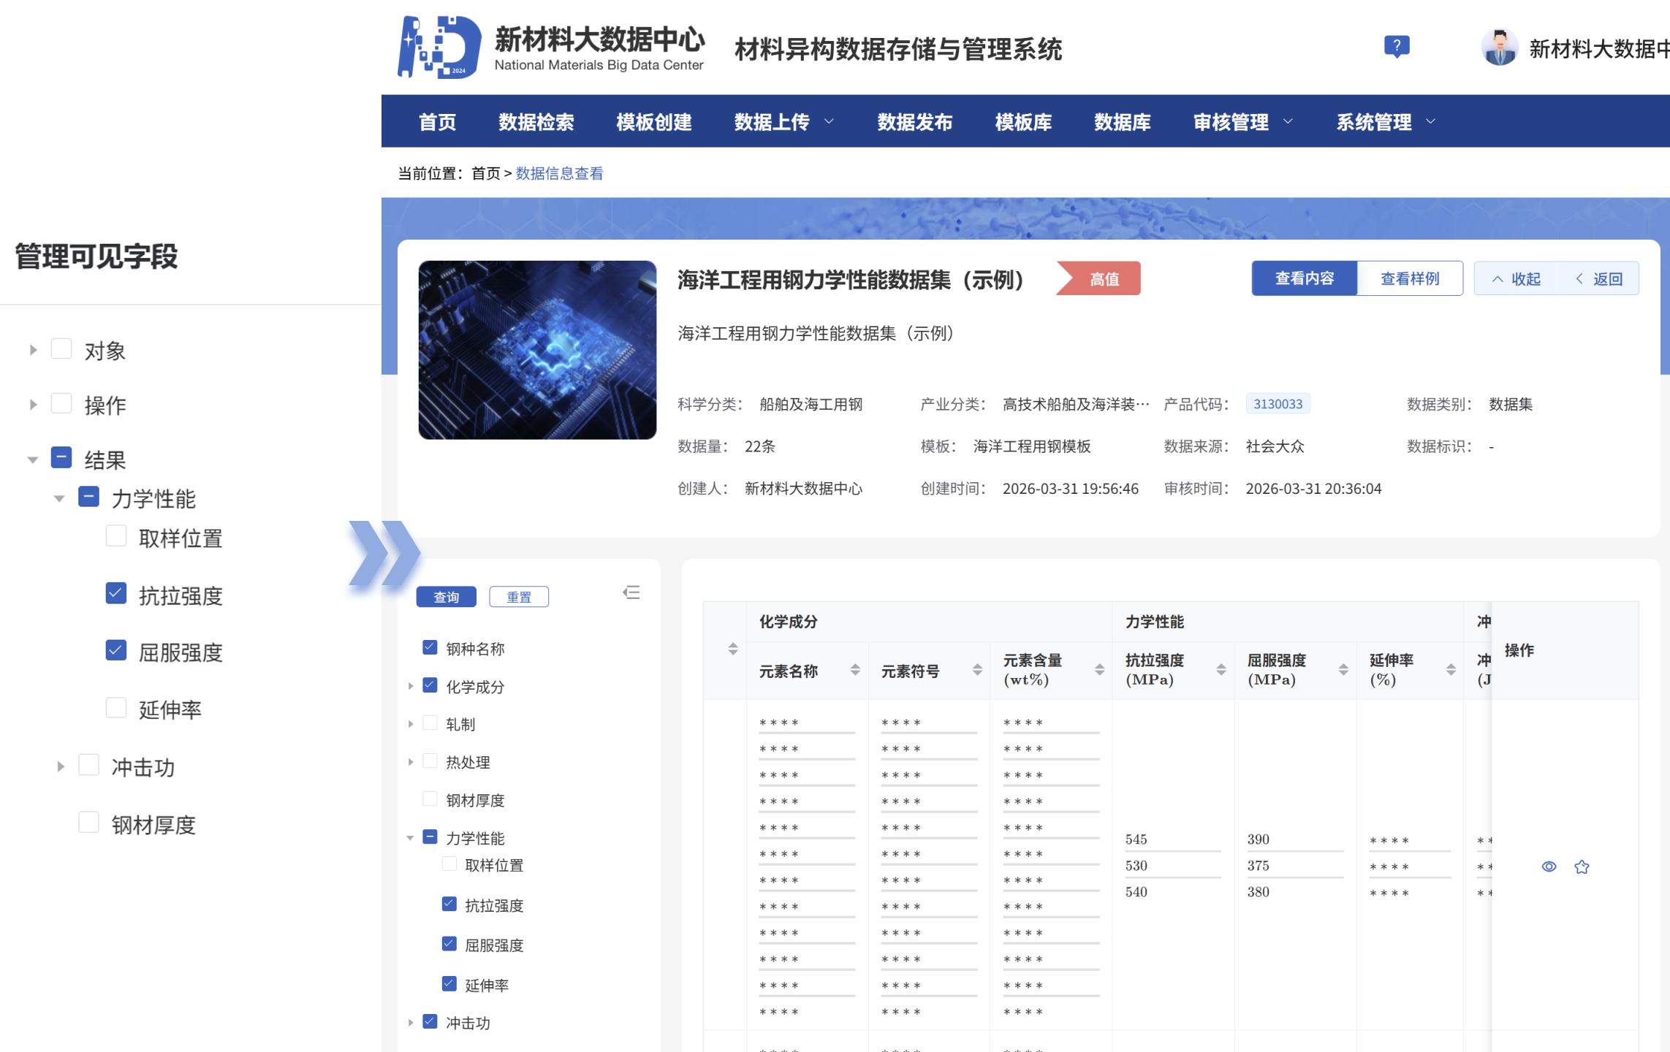The height and width of the screenshot is (1052, 1670).
Task: Uncheck 屈服强度 in the left field manager
Action: pyautogui.click(x=116, y=650)
